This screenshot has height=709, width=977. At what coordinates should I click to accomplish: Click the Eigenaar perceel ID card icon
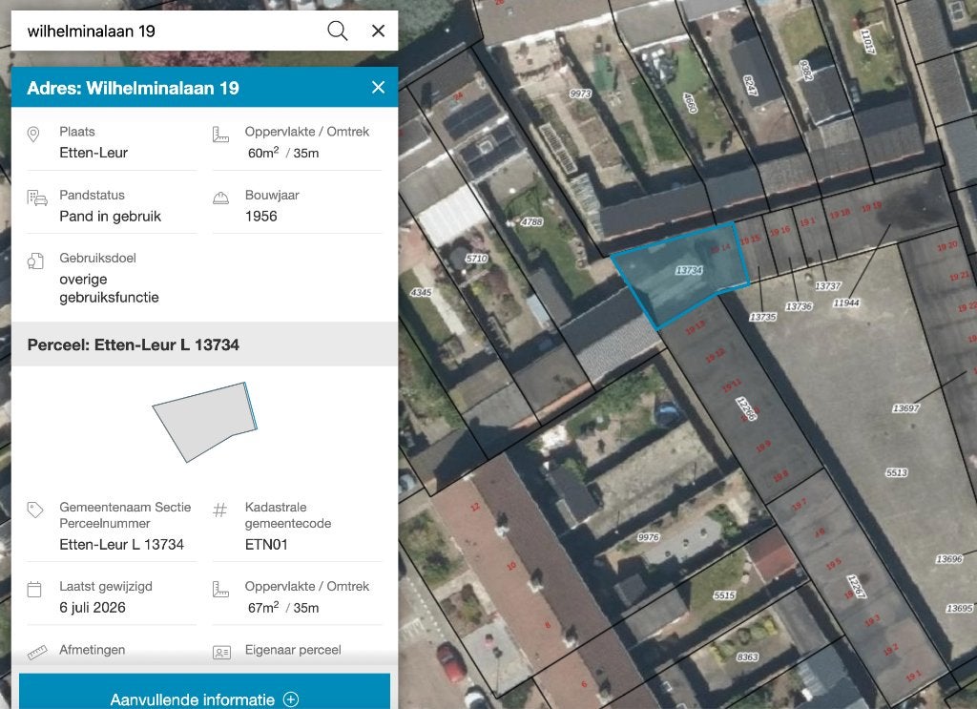pyautogui.click(x=221, y=653)
